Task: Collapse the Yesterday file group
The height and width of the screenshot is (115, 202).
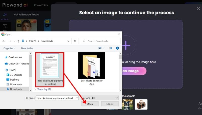Action: point(35,89)
